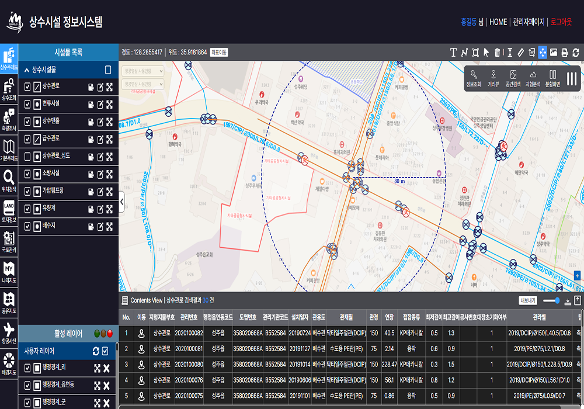Open the 공유지도 sidebar menu
This screenshot has width=584, height=409.
9,303
